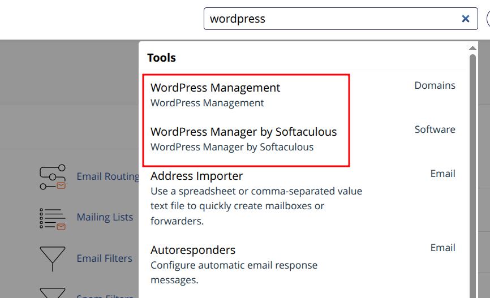Select WordPress Management search result

215,88
